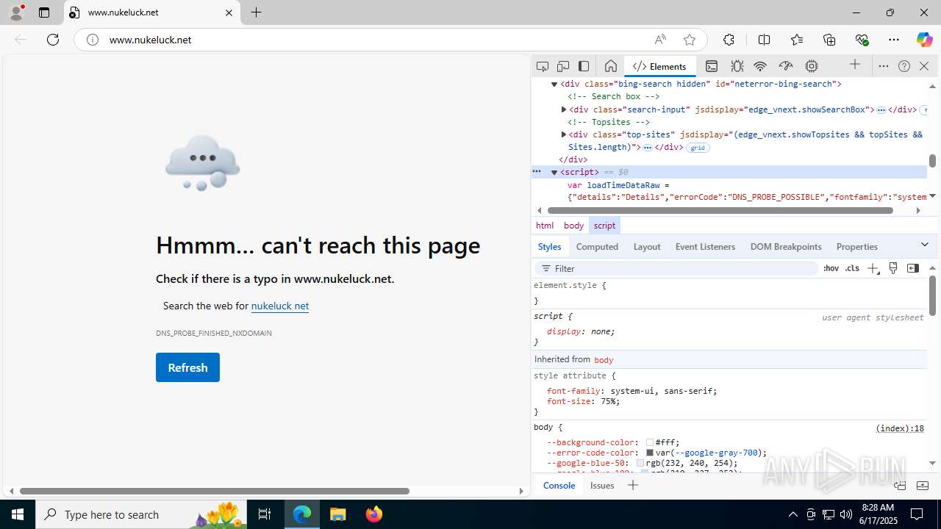Open the DOM Breakpoints tab
This screenshot has width=941, height=529.
[786, 247]
